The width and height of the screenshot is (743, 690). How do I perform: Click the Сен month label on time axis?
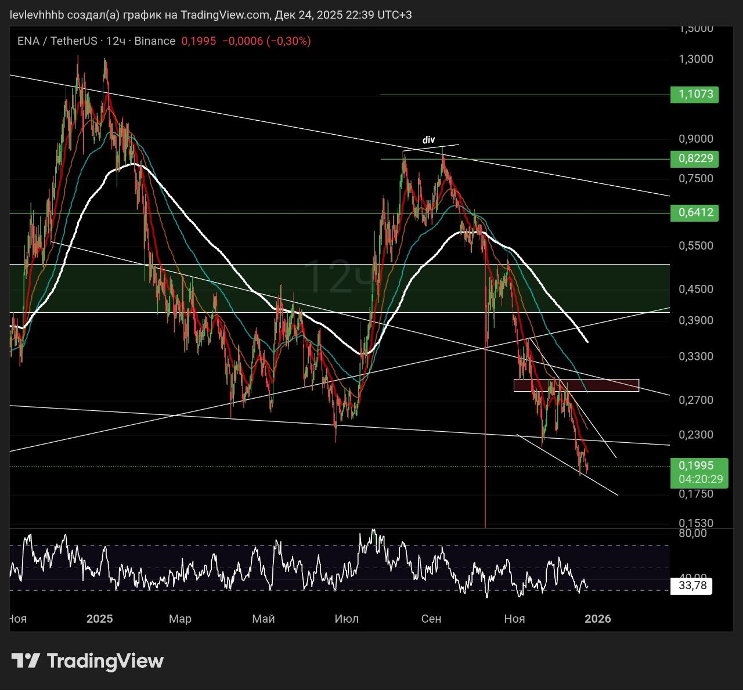(431, 619)
